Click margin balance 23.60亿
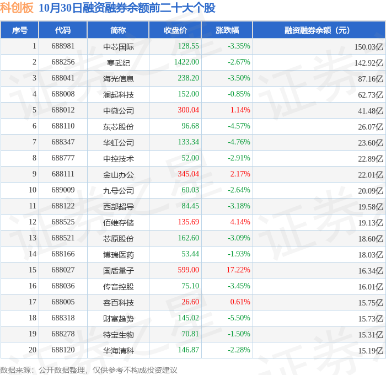 pyautogui.click(x=371, y=143)
